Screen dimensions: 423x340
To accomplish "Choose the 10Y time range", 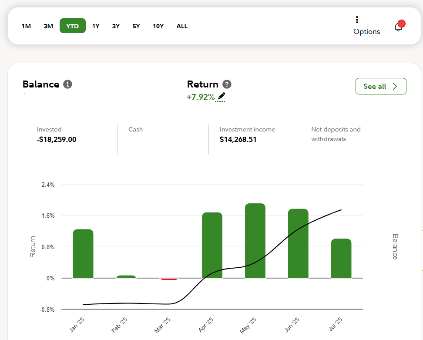I will tap(158, 26).
